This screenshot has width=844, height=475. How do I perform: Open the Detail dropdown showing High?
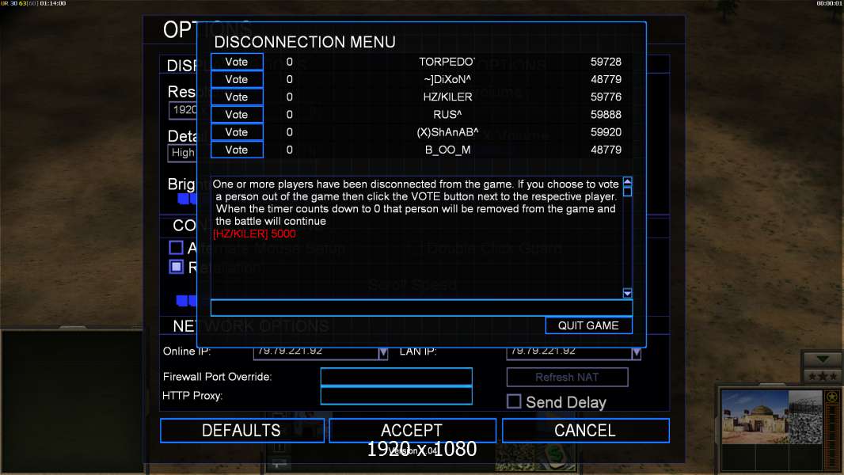pos(183,153)
